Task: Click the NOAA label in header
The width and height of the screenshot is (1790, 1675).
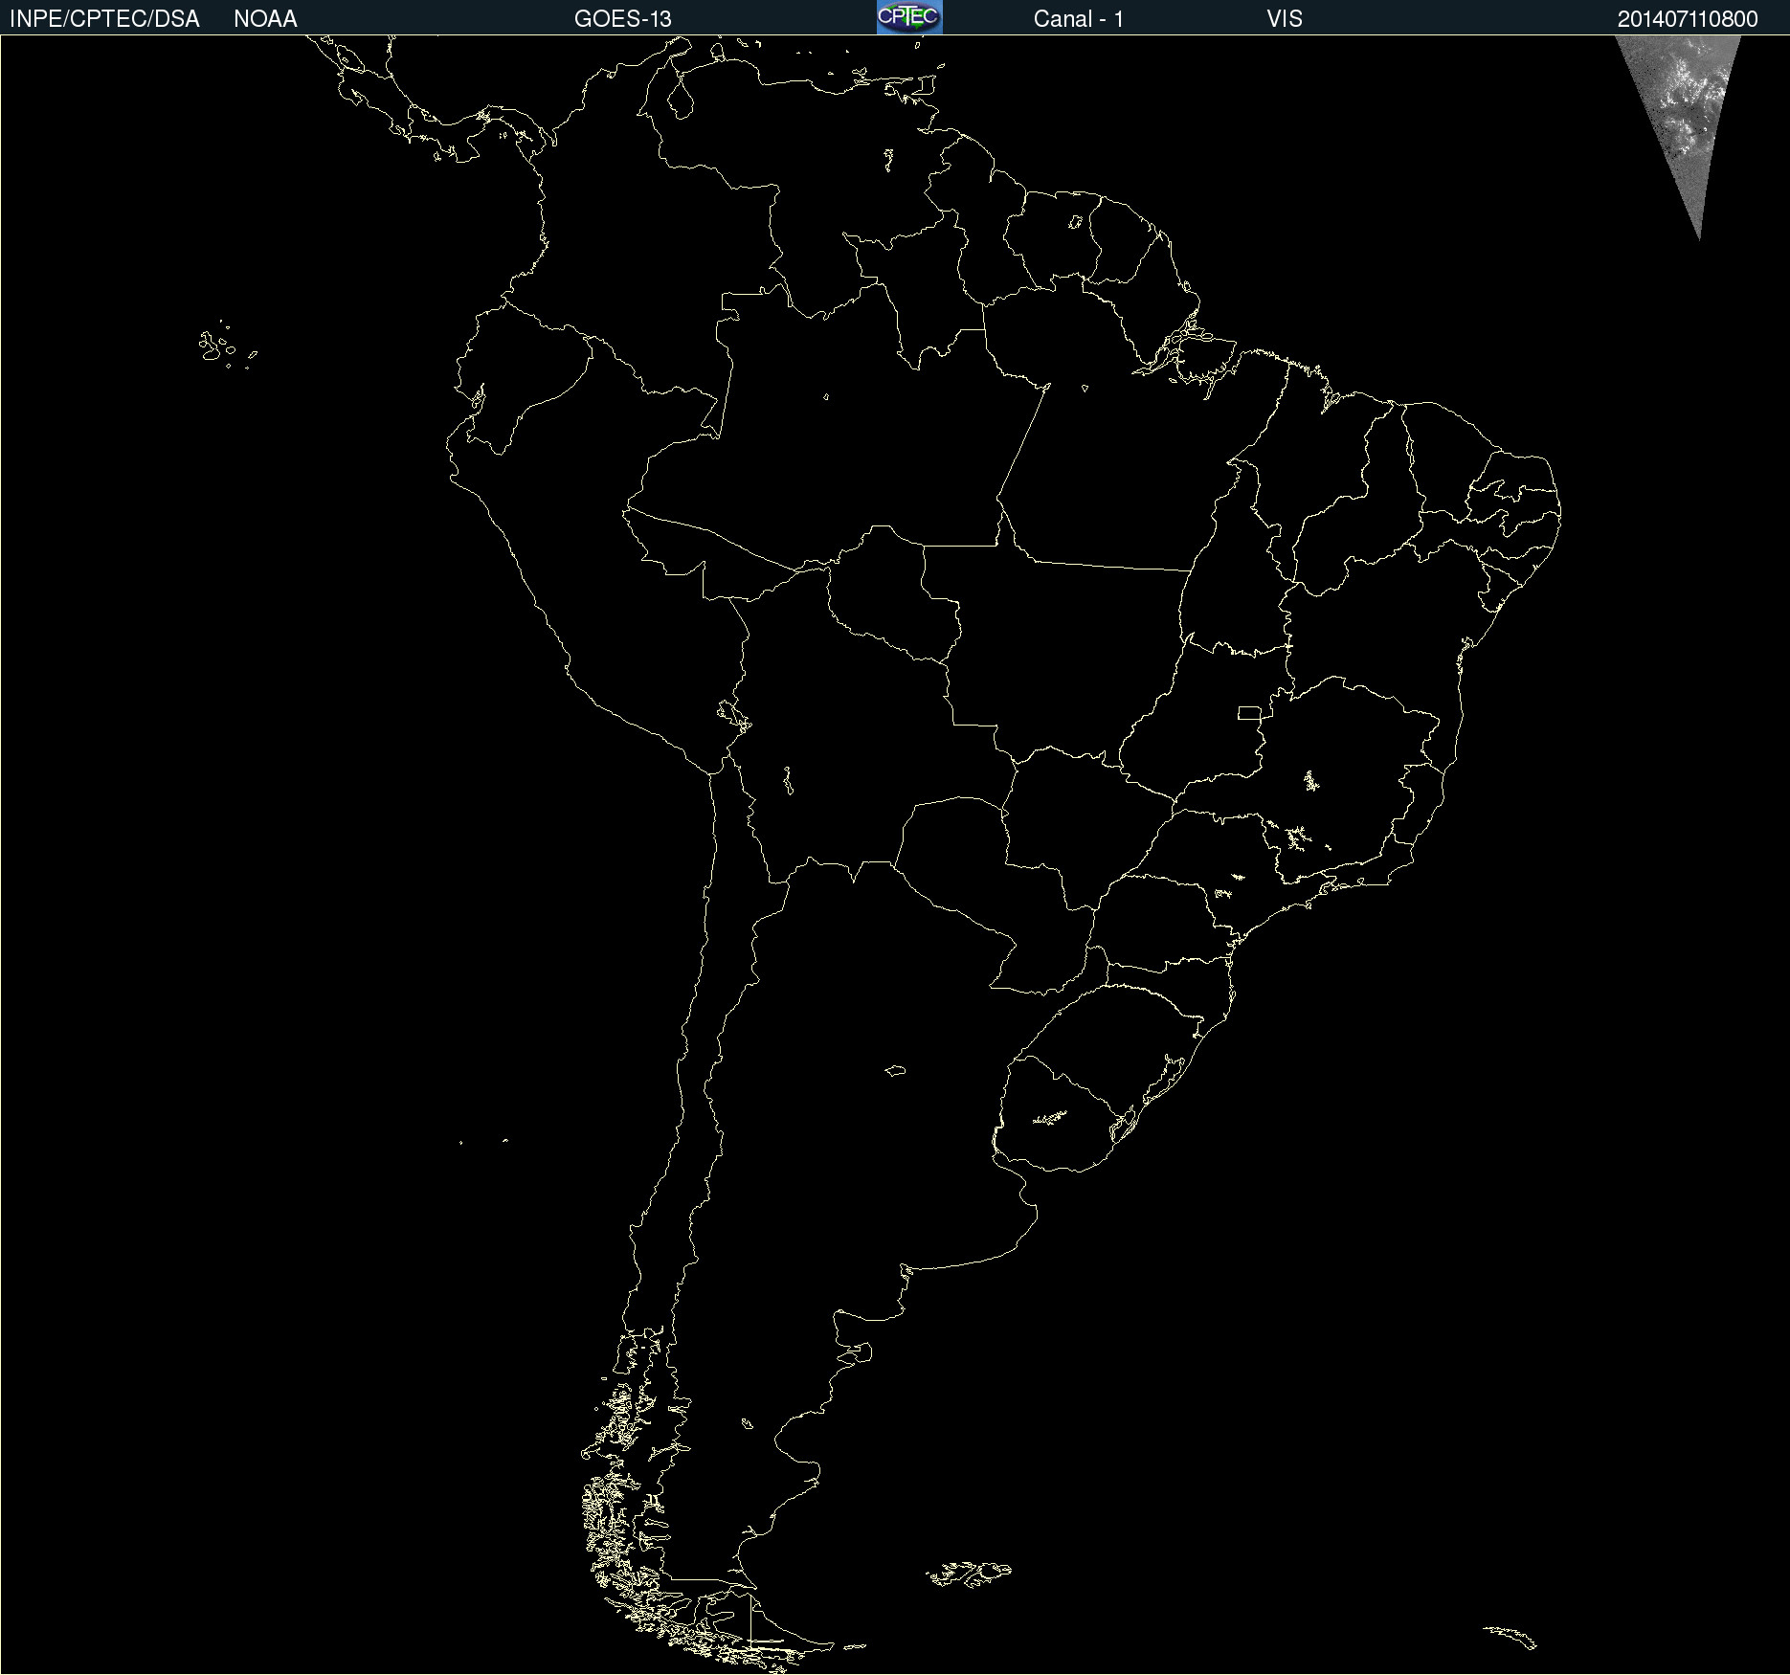Action: click(x=265, y=19)
